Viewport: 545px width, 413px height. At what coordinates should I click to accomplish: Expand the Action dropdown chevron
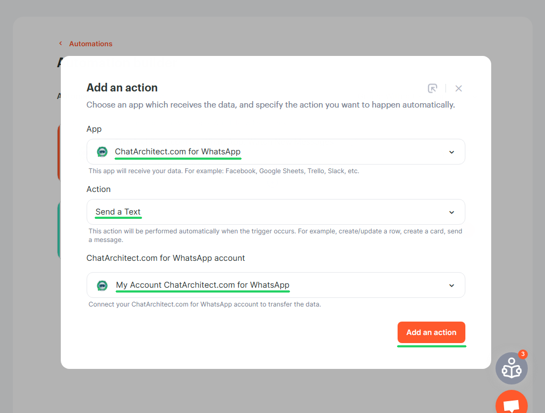click(451, 212)
